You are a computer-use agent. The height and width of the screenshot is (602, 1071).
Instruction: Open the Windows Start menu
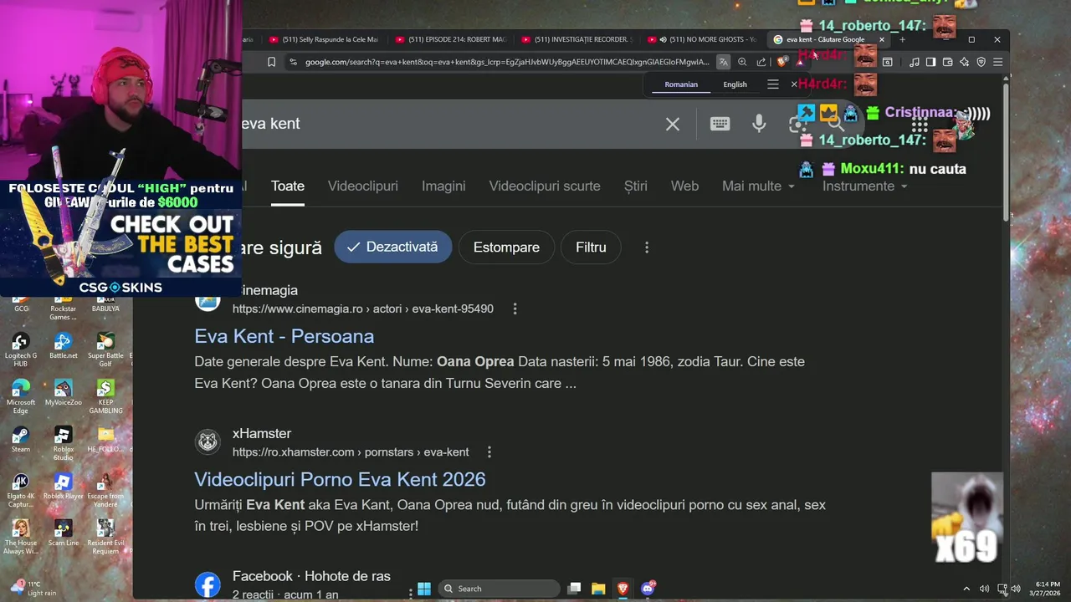coord(424,589)
